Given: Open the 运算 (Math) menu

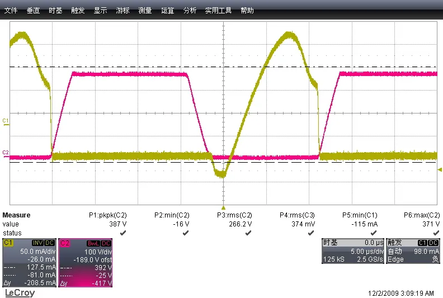Looking at the screenshot, I should coord(167,11).
